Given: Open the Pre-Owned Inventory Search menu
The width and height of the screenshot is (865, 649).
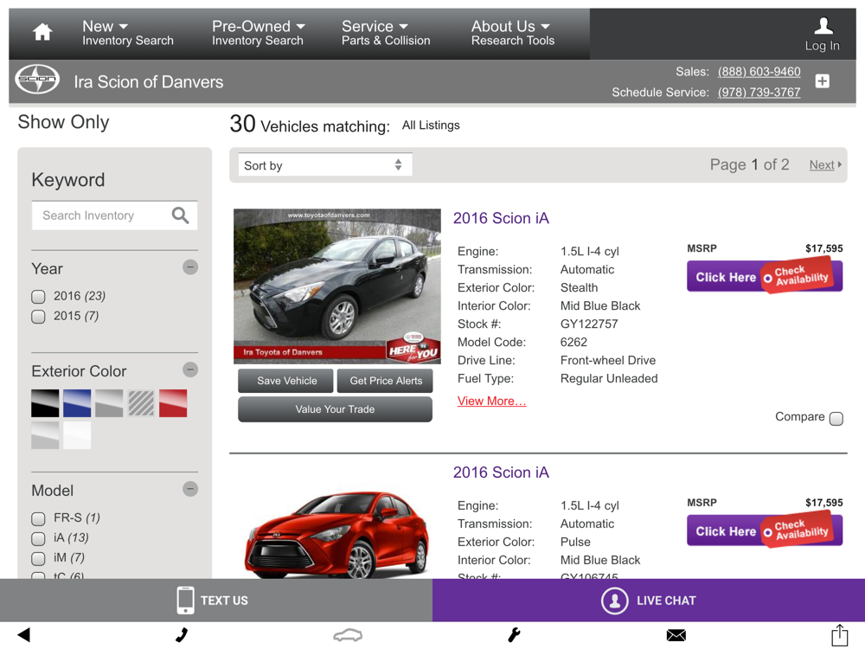Looking at the screenshot, I should pos(258,33).
